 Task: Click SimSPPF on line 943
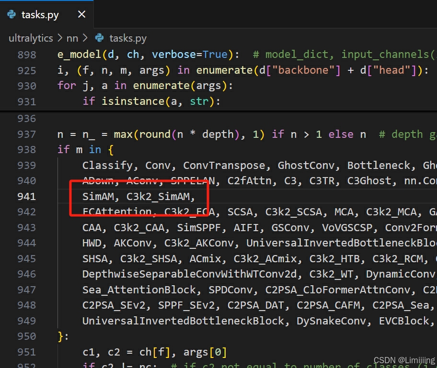click(199, 228)
